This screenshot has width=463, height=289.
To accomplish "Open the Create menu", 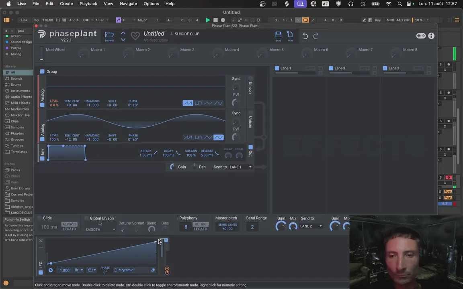I will point(66,4).
